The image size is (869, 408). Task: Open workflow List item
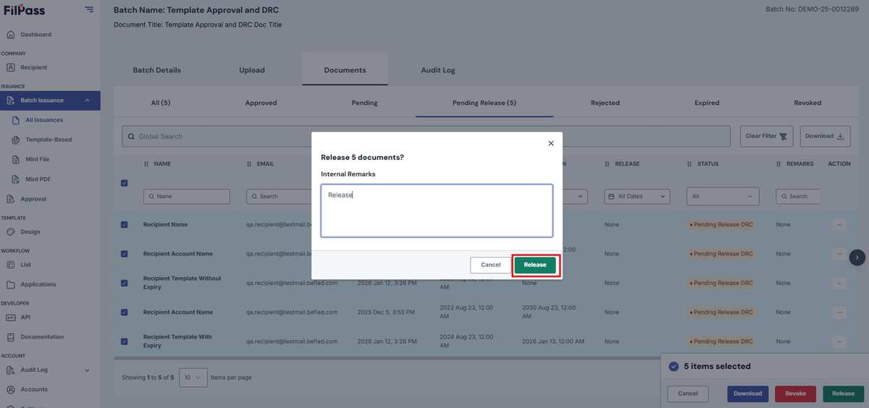pyautogui.click(x=25, y=265)
